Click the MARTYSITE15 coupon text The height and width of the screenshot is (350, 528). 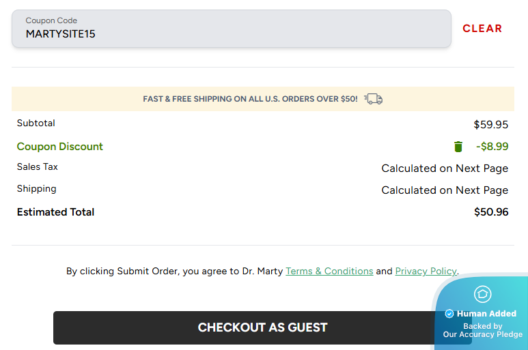pyautogui.click(x=61, y=33)
